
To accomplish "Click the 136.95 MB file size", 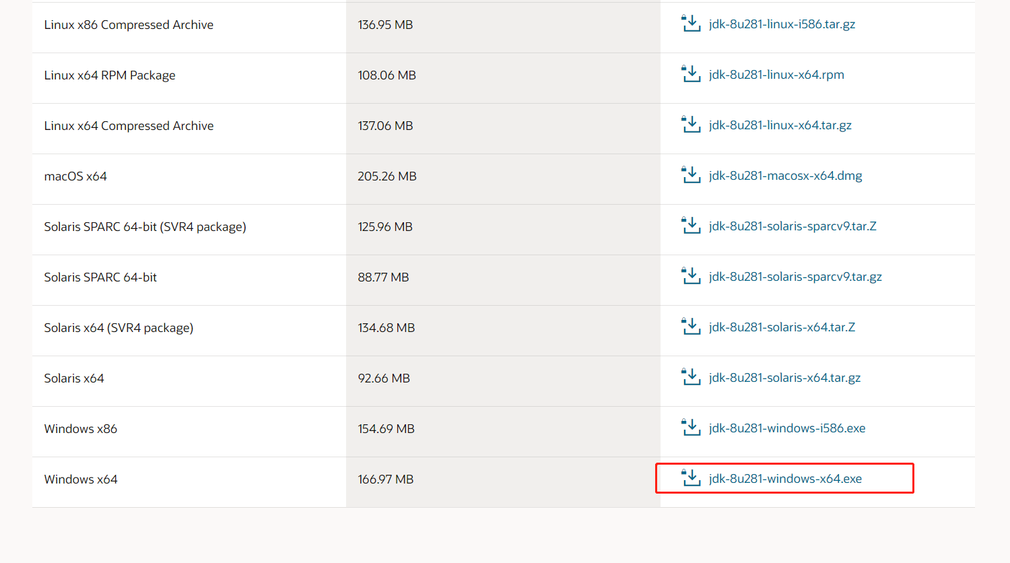I will [x=385, y=25].
